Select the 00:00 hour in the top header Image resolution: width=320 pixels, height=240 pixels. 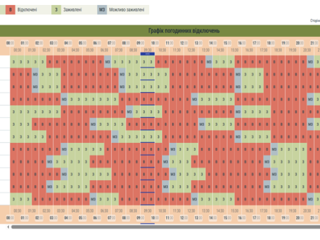10,42
